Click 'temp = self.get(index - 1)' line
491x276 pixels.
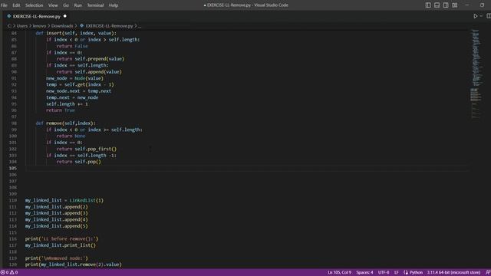click(x=80, y=84)
